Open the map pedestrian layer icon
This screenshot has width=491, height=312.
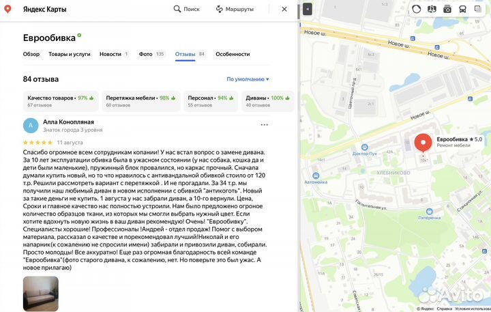[432, 9]
